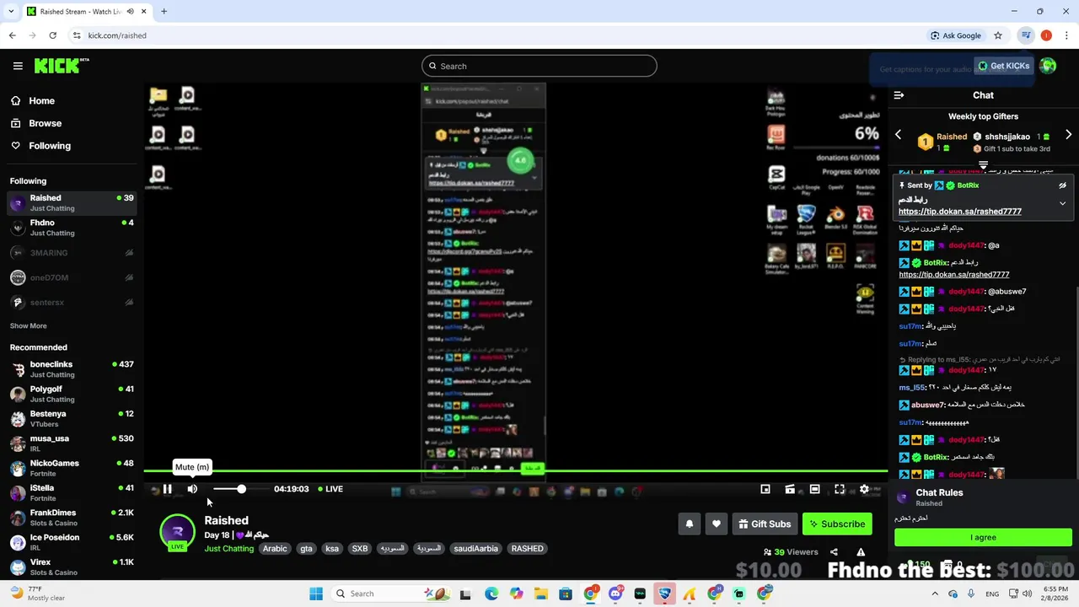
Task: Report the stream warning icon
Action: tap(861, 552)
